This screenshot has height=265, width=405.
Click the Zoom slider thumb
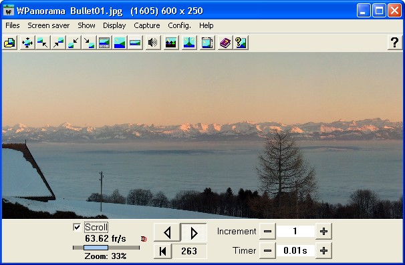click(x=96, y=248)
